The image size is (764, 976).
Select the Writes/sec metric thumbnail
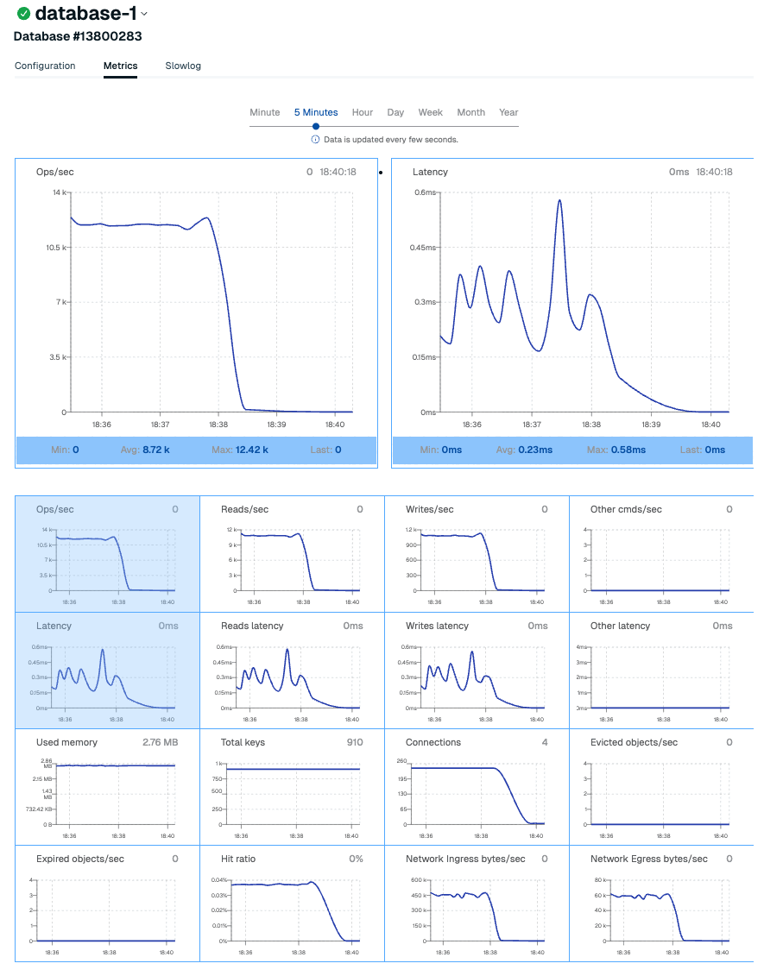pyautogui.click(x=477, y=554)
